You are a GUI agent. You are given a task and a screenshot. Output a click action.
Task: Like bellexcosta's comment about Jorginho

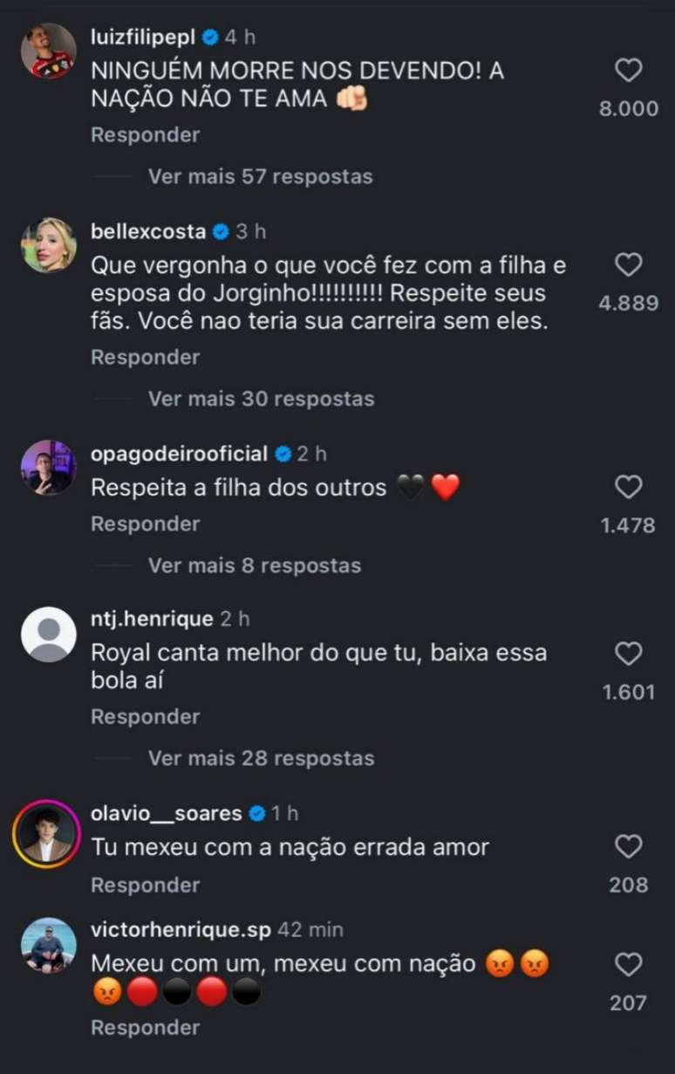click(628, 264)
